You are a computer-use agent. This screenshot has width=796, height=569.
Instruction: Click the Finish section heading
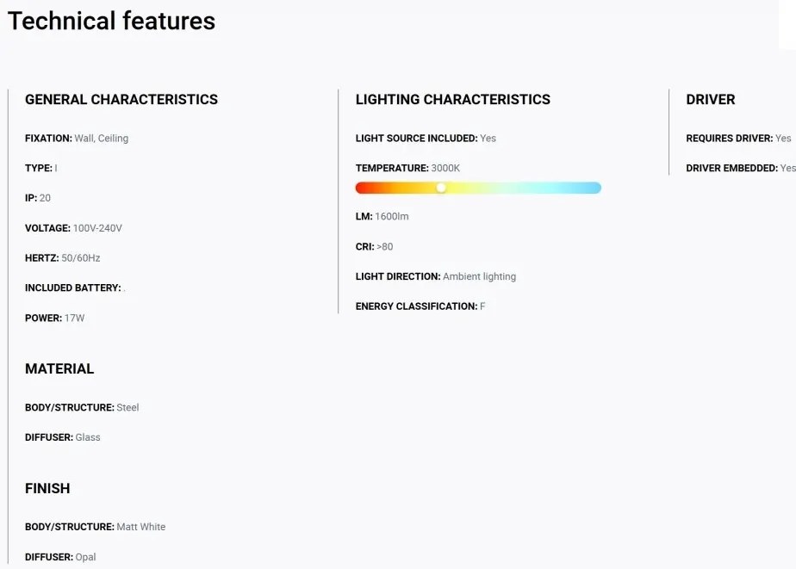pos(47,488)
